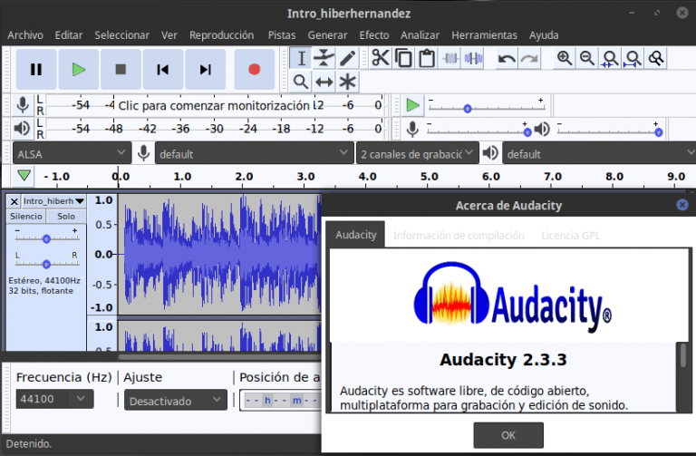
Task: Switch to the Licencia GPL tab
Action: tap(570, 235)
